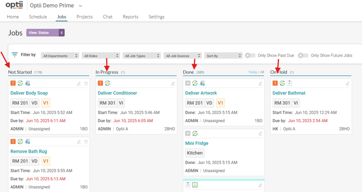
Task: Show All done jobs
Action: [262, 72]
